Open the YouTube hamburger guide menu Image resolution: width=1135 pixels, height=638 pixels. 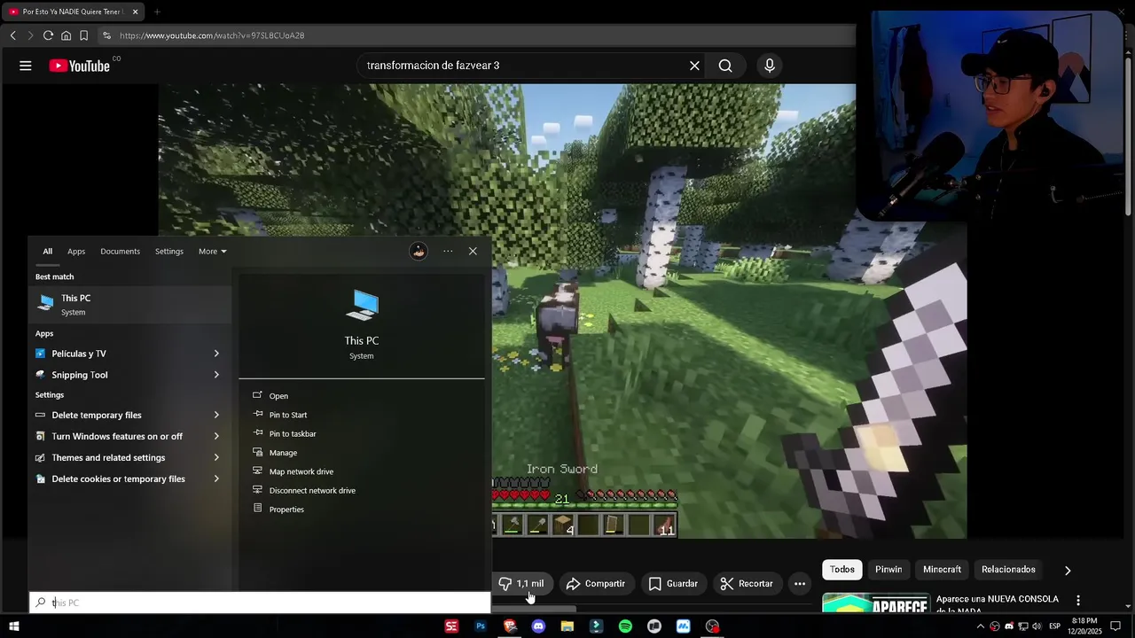(x=26, y=66)
